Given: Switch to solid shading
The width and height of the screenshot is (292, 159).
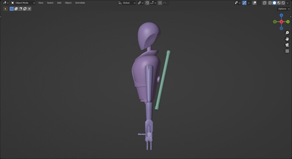Looking at the screenshot, I should pos(274,3).
